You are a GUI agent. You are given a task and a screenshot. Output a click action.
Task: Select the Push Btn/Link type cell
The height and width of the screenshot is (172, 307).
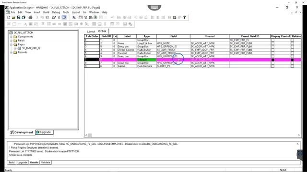146,66
